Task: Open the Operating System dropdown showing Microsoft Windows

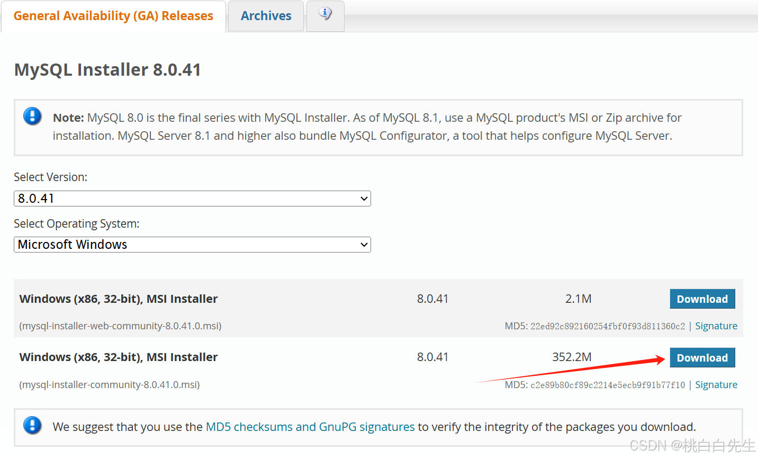Action: (192, 245)
